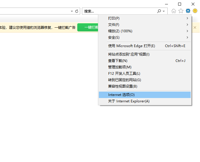The image size is (200, 162).
Task: Select Internet 选项(O)
Action: point(145,95)
